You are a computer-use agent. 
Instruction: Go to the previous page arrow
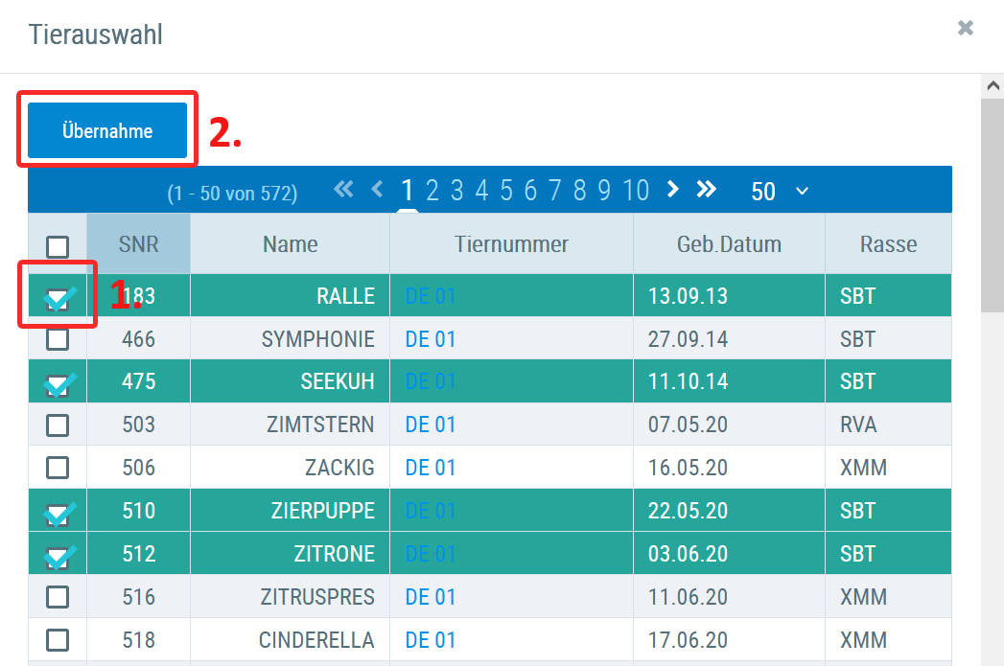pyautogui.click(x=377, y=190)
